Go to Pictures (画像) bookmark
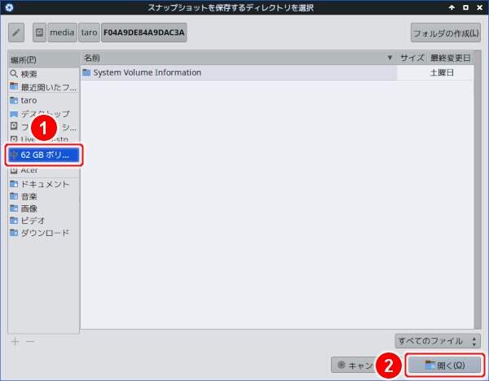The image size is (489, 381). coord(29,208)
